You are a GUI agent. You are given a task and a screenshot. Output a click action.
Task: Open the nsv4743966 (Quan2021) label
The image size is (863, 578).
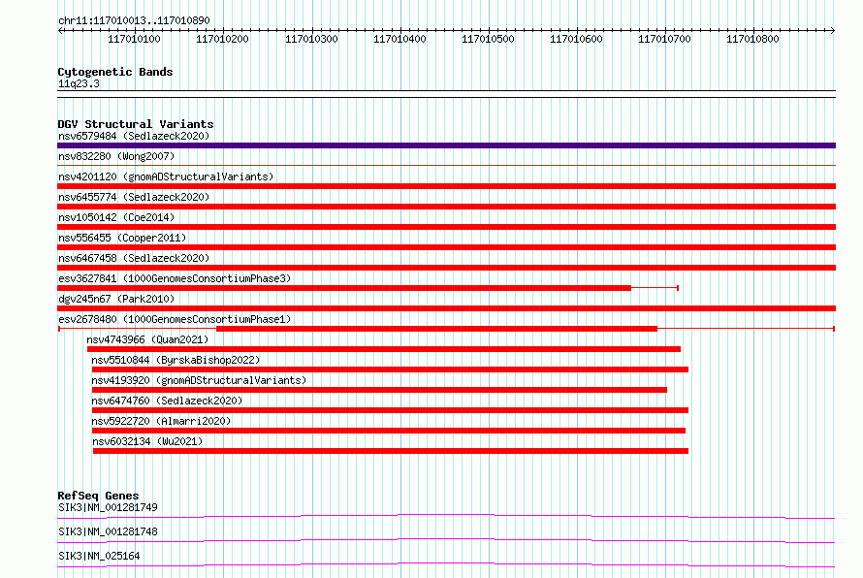pyautogui.click(x=147, y=339)
